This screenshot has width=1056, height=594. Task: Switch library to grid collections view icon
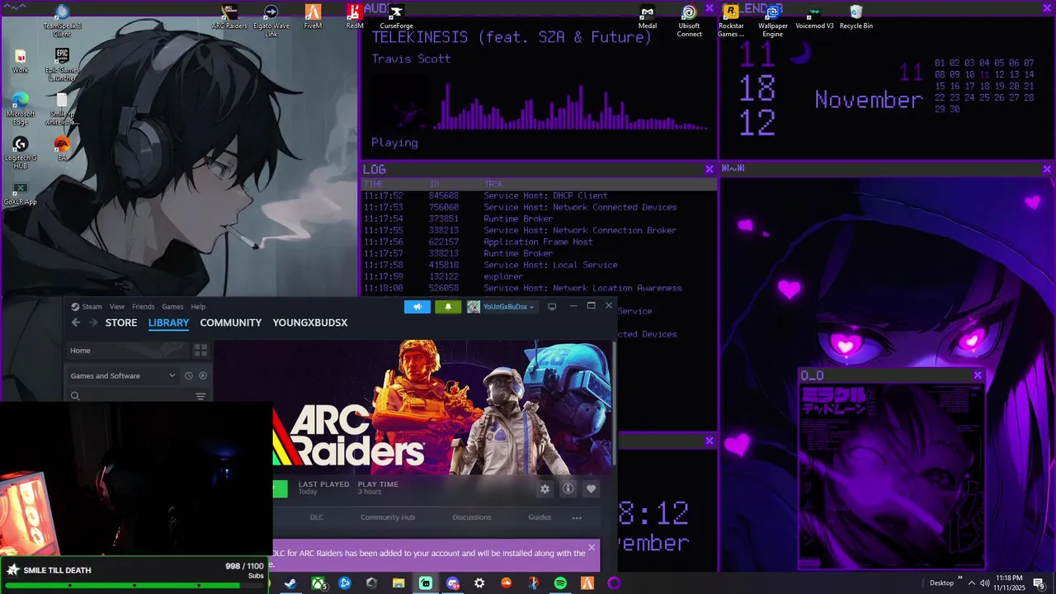(200, 351)
